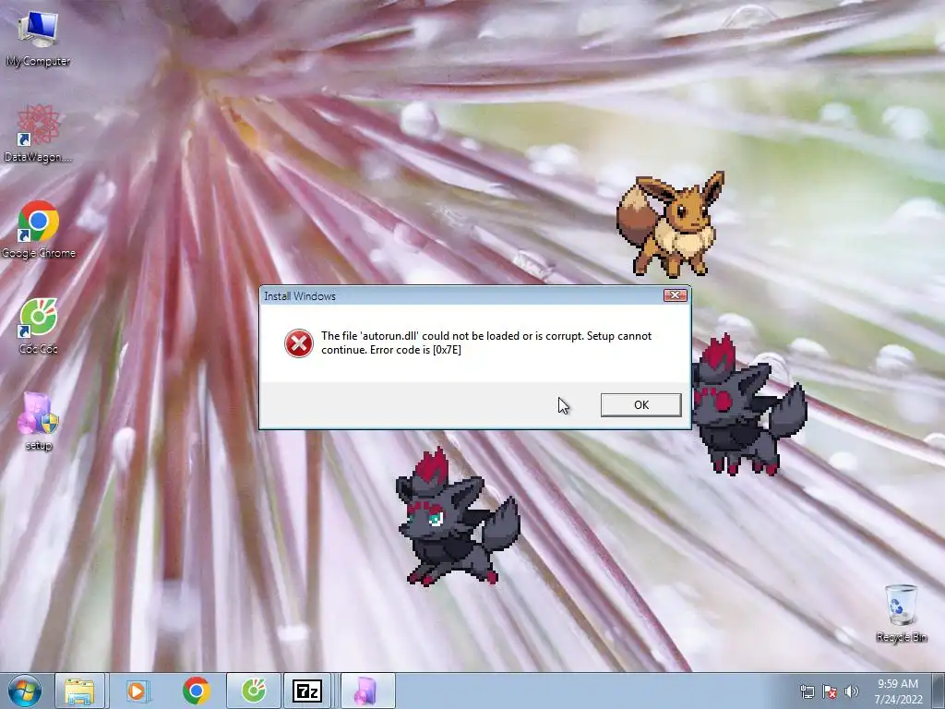Click the Zorua sprite beside the OK button
Screen dimensions: 945x709
coord(749,404)
